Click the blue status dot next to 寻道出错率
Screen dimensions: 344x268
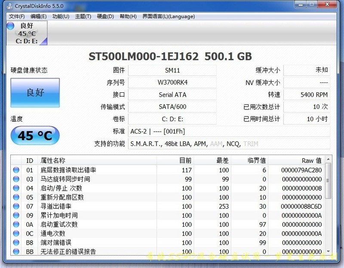tap(16, 206)
